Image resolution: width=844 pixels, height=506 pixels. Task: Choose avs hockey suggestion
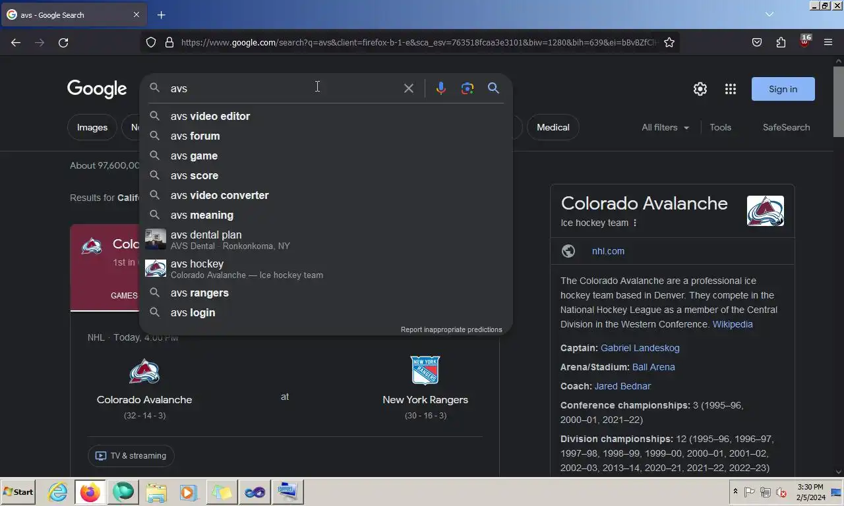[326, 269]
